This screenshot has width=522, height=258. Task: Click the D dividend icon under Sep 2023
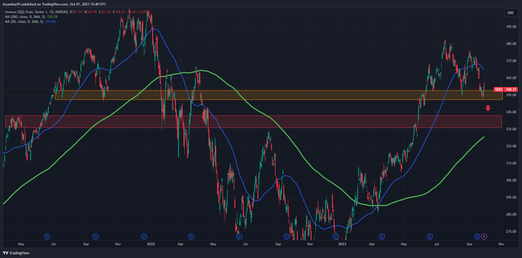[477, 236]
